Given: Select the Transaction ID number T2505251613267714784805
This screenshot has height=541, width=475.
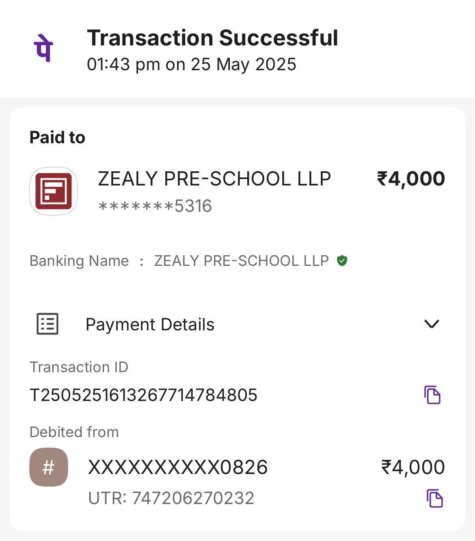Looking at the screenshot, I should pos(143,395).
